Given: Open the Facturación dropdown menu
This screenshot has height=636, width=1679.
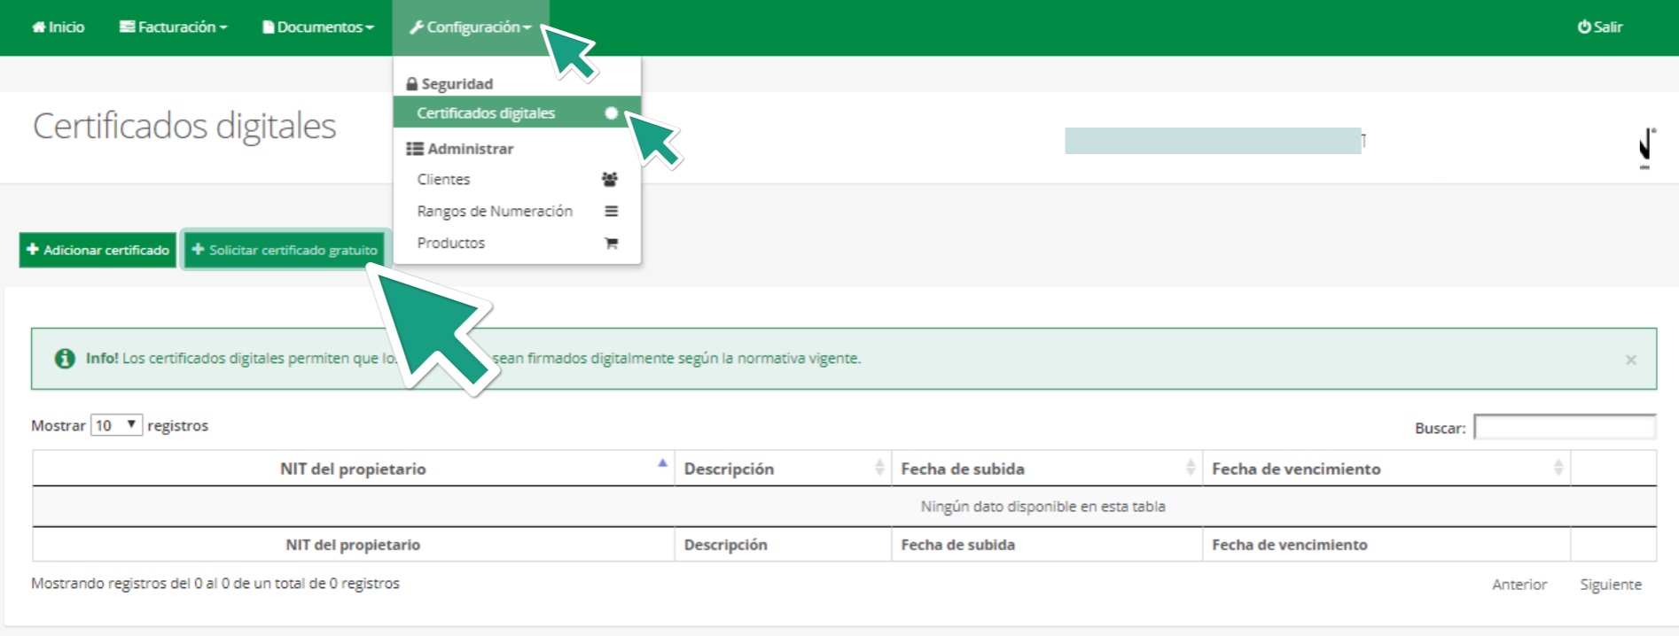Looking at the screenshot, I should (174, 27).
